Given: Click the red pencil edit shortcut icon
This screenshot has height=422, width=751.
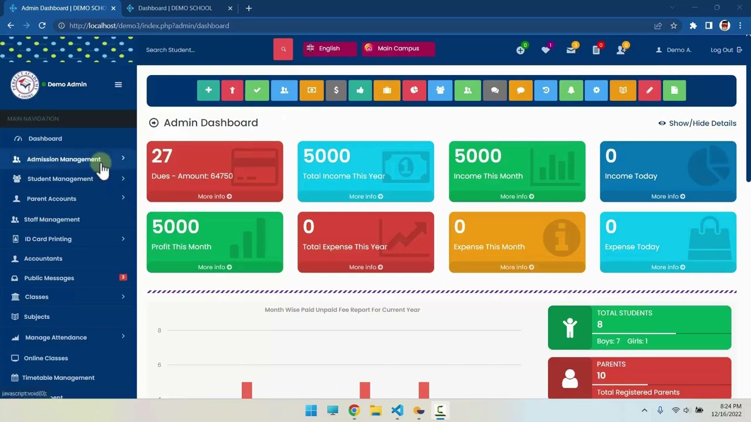Looking at the screenshot, I should tap(649, 90).
